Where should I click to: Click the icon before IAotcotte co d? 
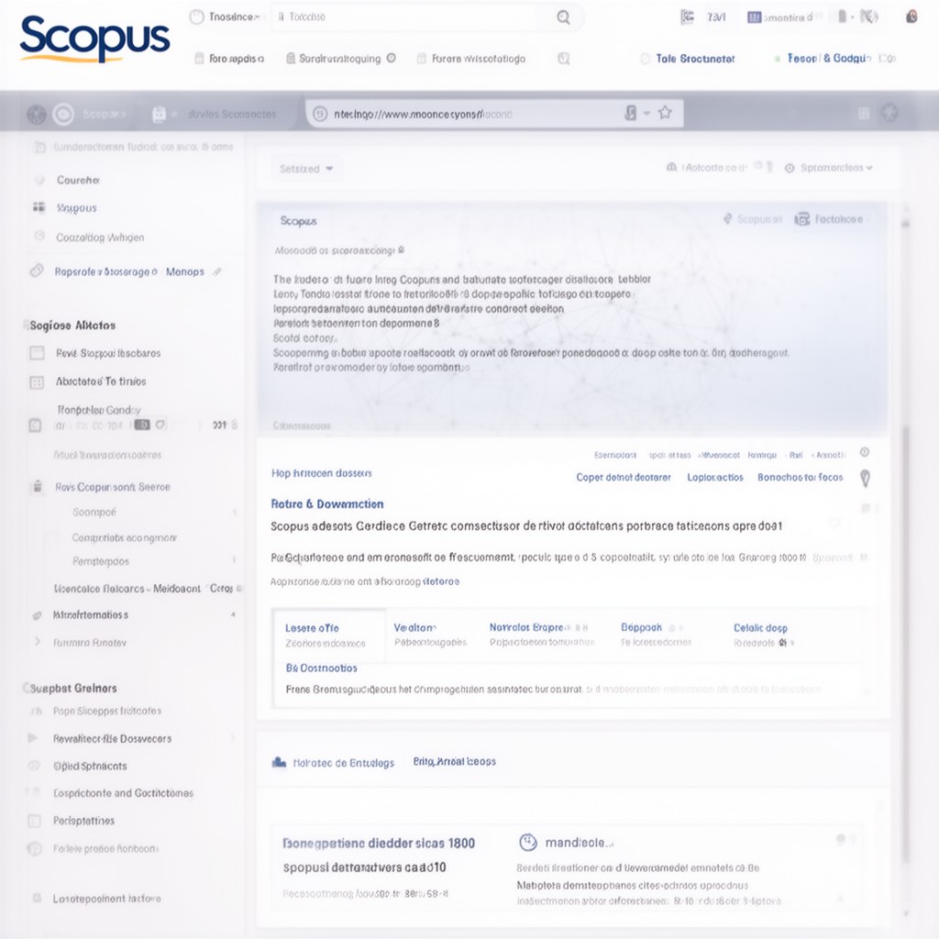point(671,167)
